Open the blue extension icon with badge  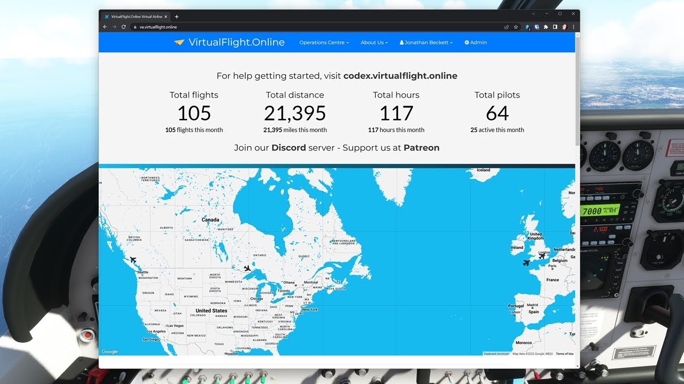click(528, 27)
